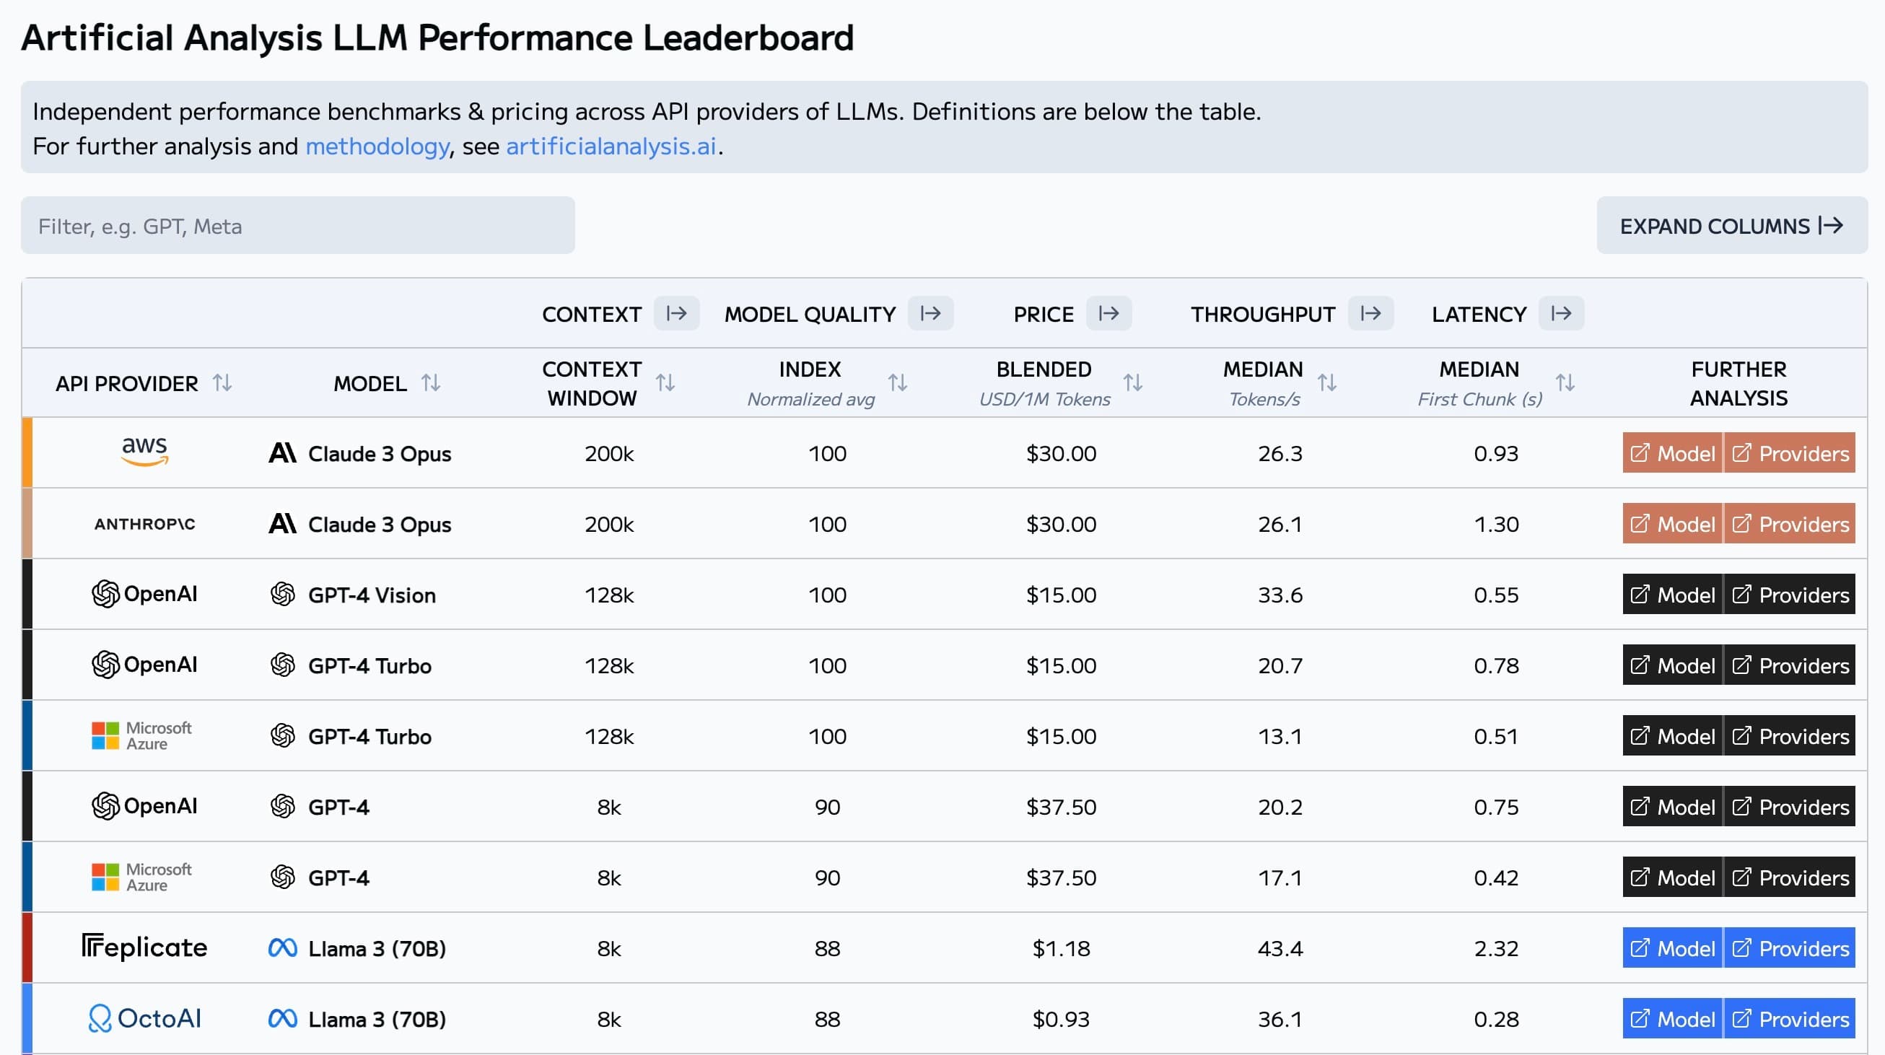Open Model analysis for Azure GPT-4

[x=1673, y=877]
